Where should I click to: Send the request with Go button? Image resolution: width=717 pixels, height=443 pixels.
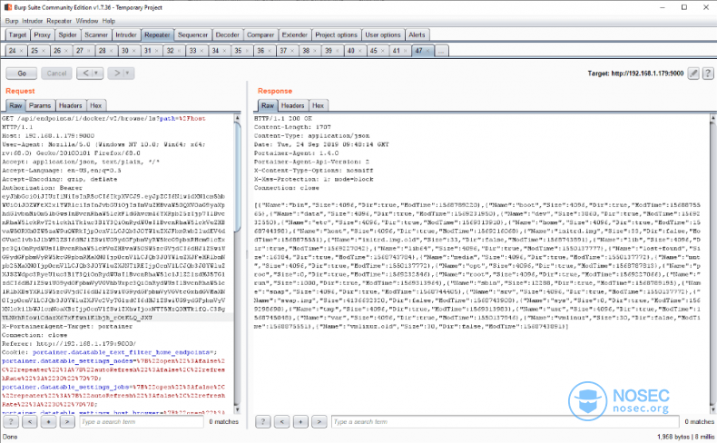[22, 74]
